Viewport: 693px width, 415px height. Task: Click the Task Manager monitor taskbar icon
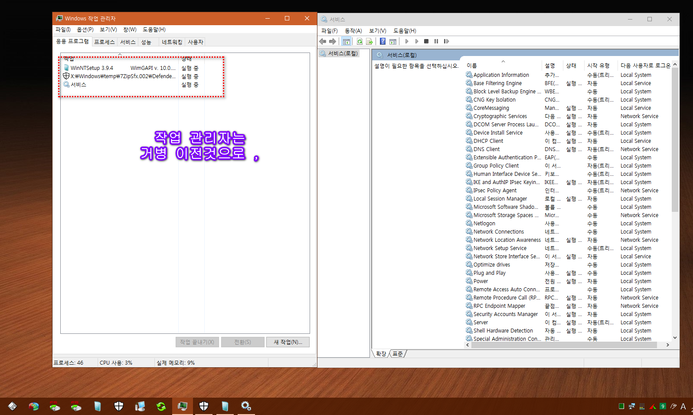pos(183,406)
